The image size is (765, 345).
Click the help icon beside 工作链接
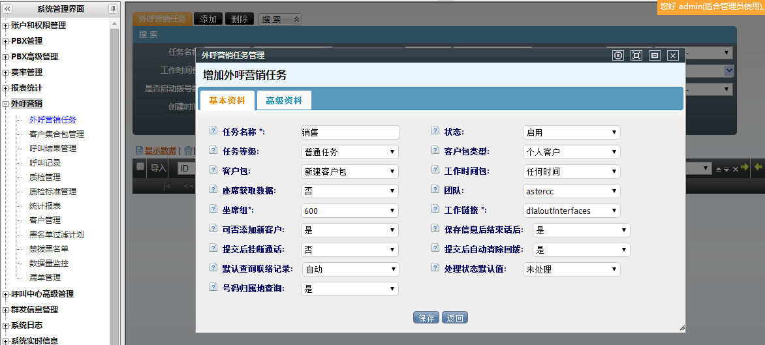pos(435,210)
